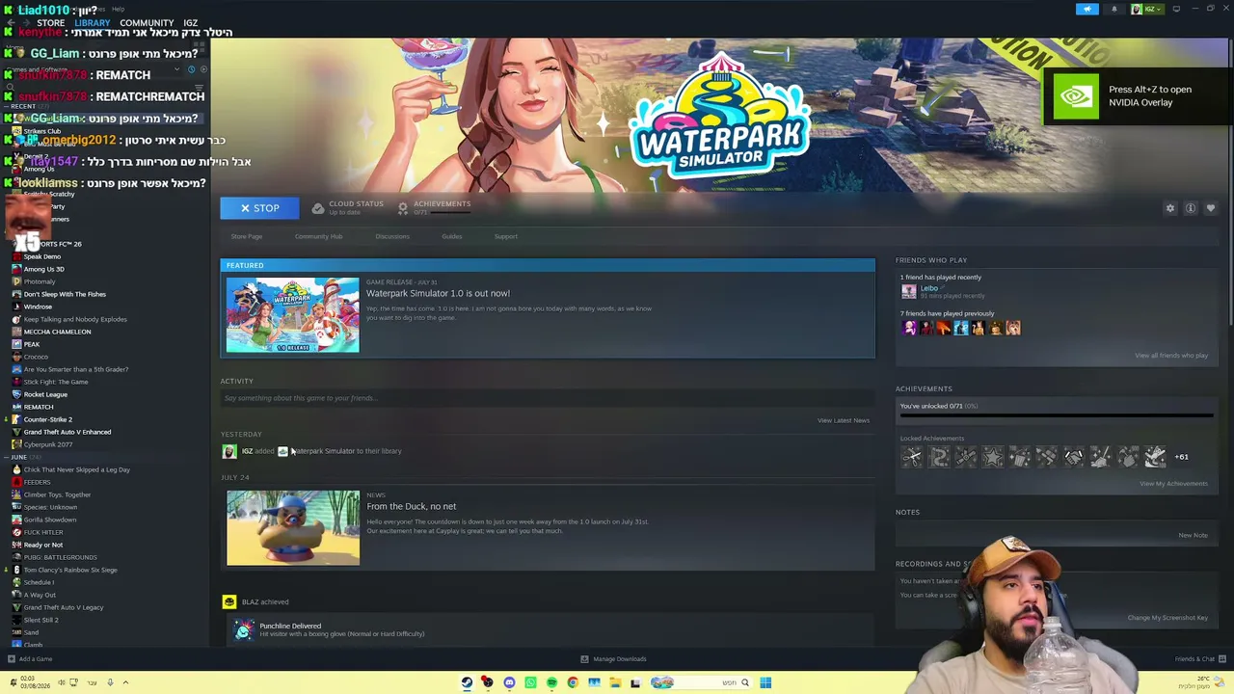Select Cyberpunk 2077 in the library list

click(47, 444)
